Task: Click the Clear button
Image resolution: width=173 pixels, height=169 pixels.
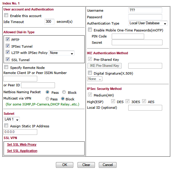Action: (86, 165)
